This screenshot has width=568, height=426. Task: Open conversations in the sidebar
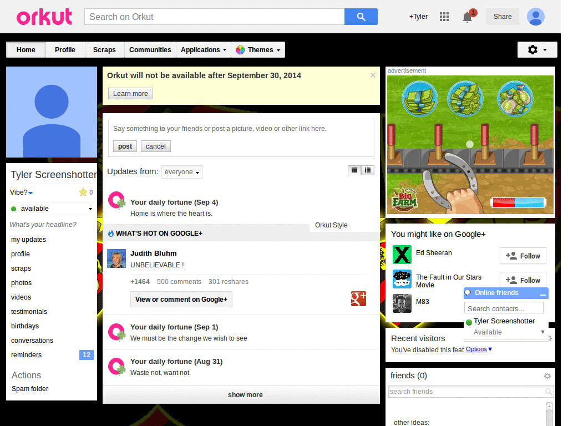(x=32, y=341)
